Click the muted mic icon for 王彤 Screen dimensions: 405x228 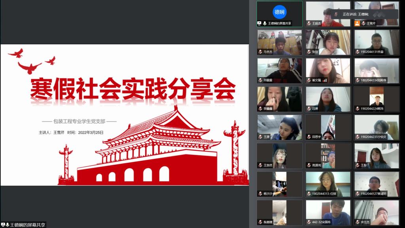pyautogui.click(x=357, y=165)
